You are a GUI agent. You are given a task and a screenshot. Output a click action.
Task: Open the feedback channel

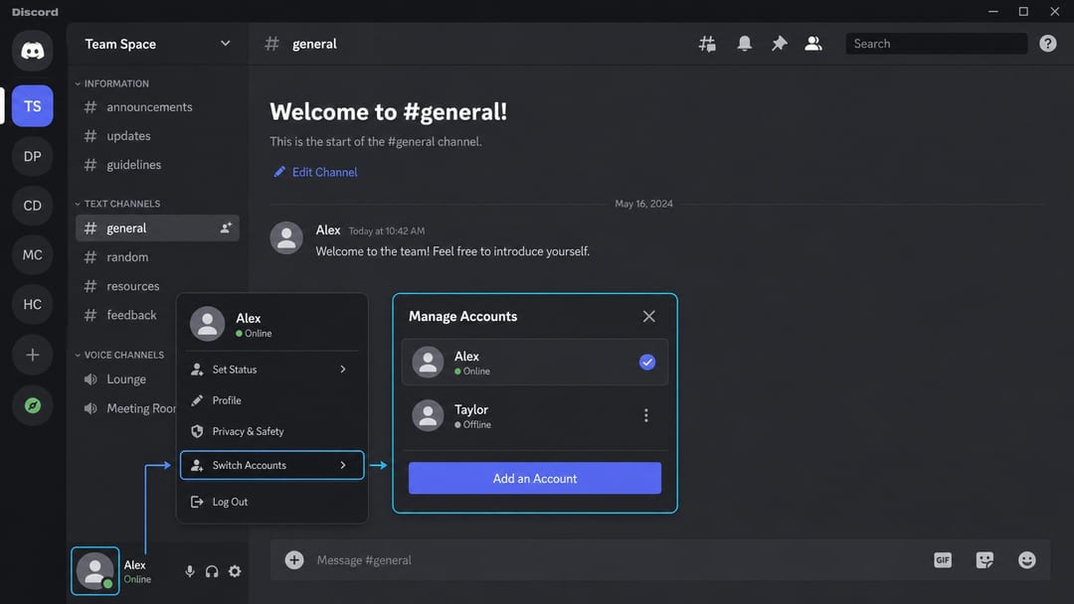(x=125, y=315)
